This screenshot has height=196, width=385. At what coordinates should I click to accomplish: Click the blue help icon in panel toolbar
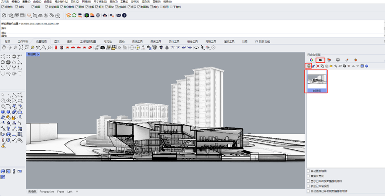pyautogui.click(x=367, y=66)
